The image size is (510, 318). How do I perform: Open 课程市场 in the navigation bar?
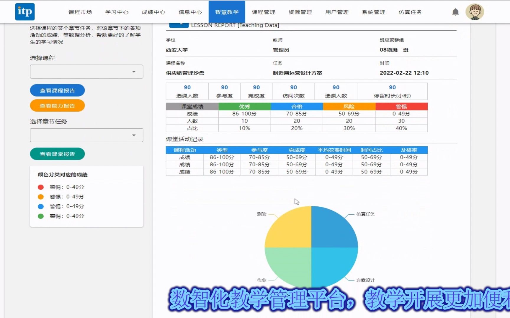coord(80,12)
